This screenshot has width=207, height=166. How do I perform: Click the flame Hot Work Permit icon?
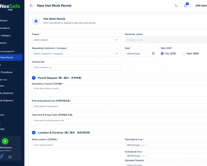click(36, 21)
